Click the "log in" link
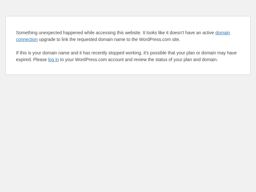The height and width of the screenshot is (192, 256). click(x=53, y=60)
